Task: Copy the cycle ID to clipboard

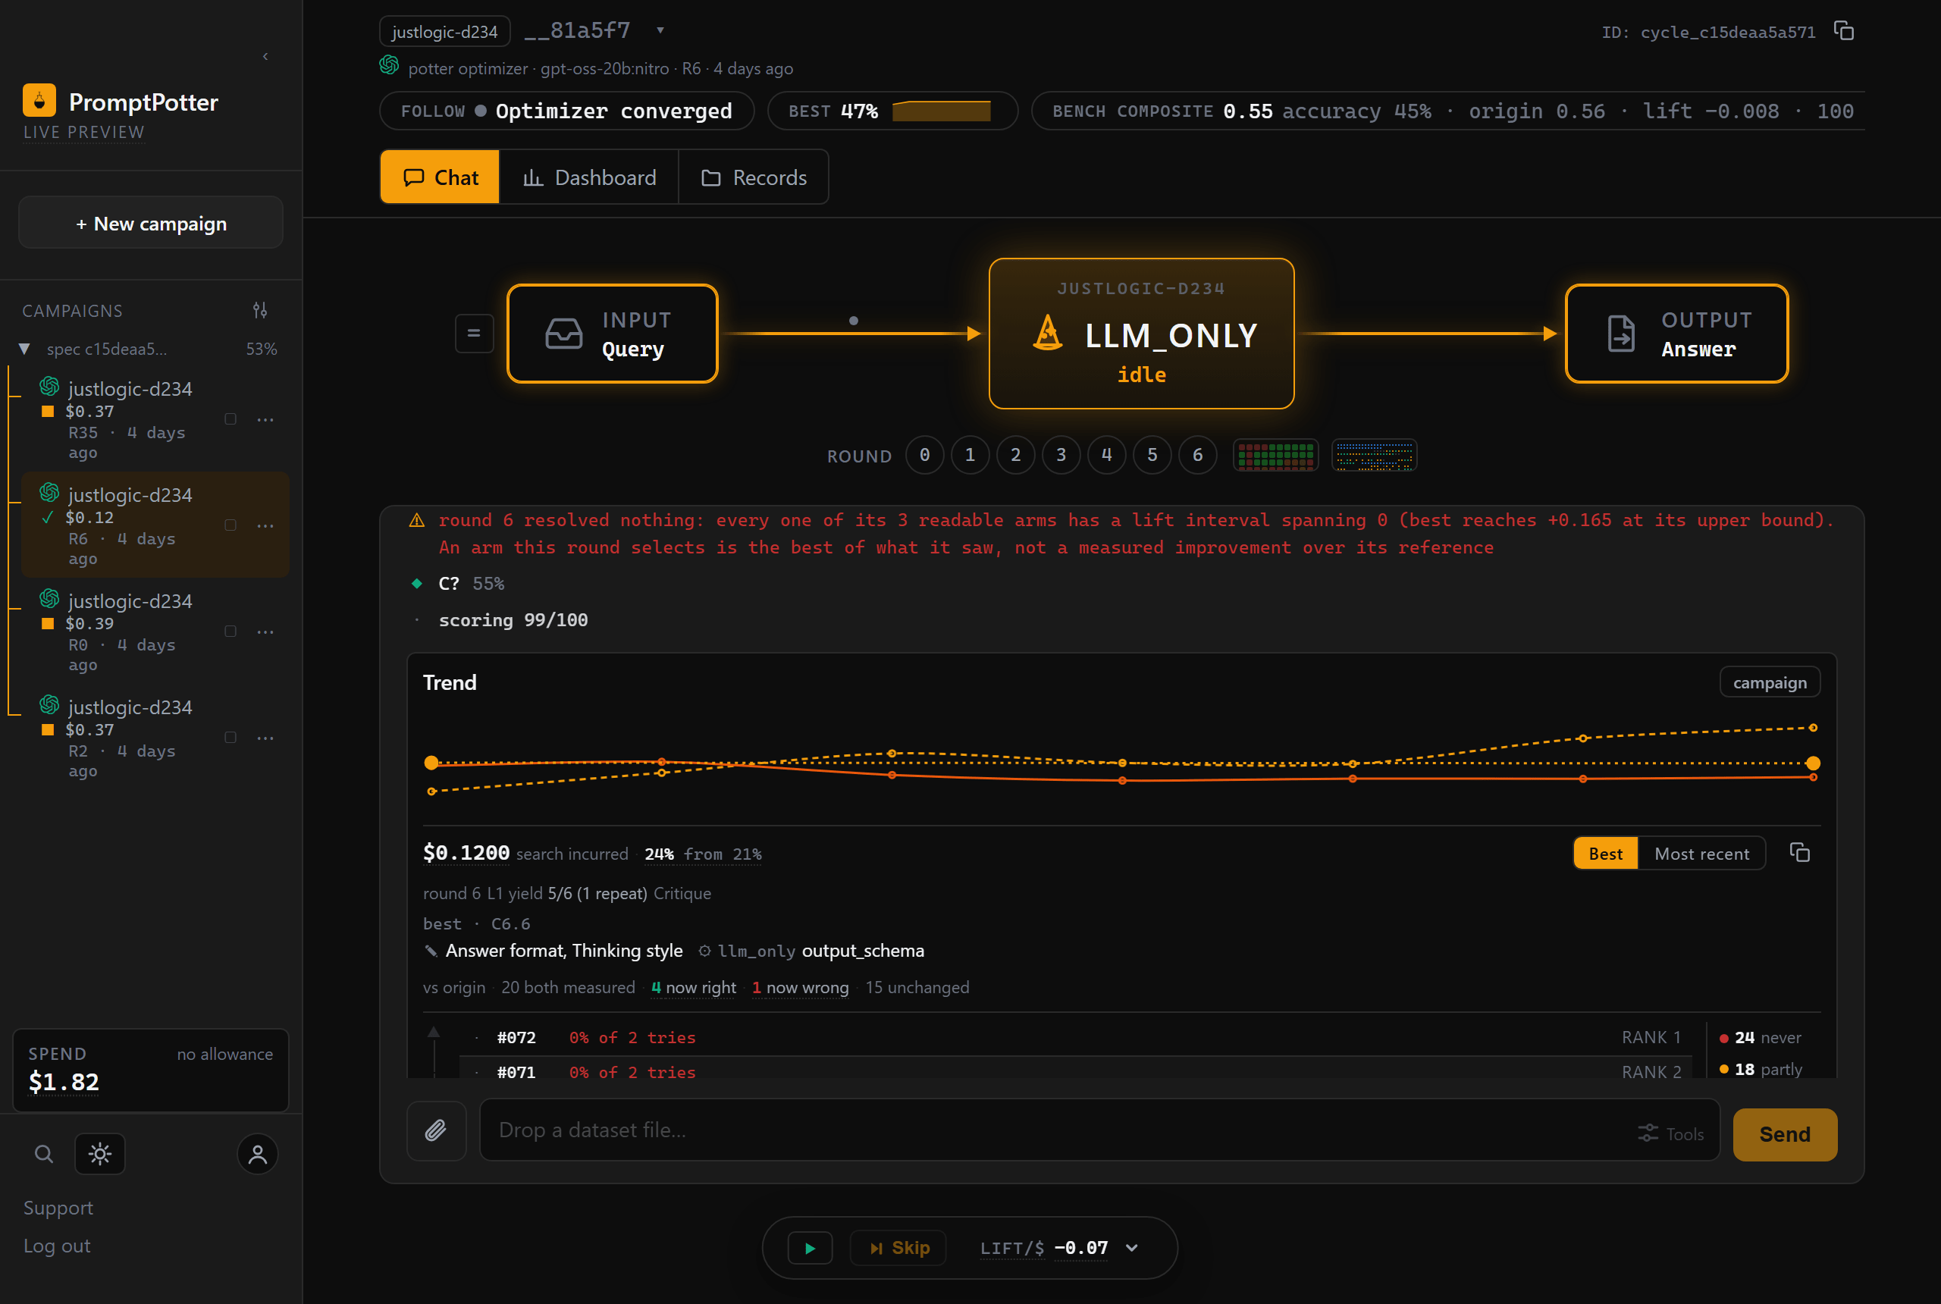Action: point(1844,32)
